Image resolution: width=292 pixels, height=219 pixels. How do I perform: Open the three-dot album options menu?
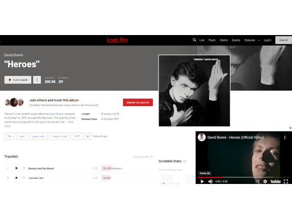[x=37, y=80]
